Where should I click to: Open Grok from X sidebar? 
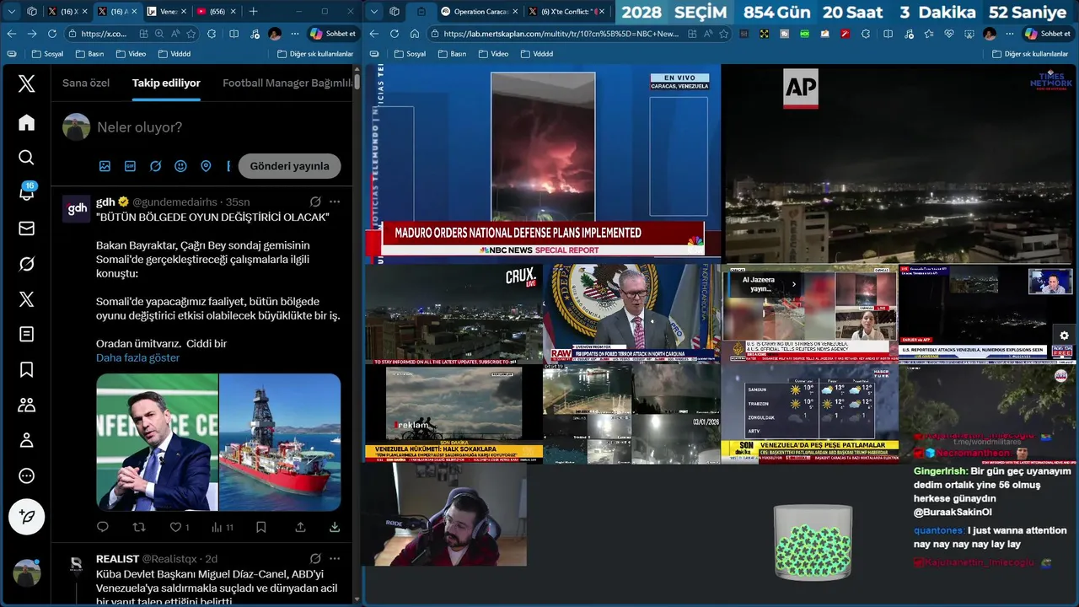[26, 264]
